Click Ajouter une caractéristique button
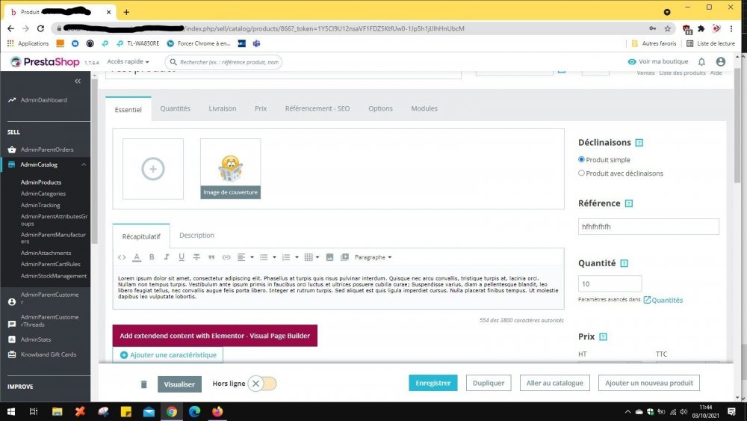The width and height of the screenshot is (747, 421). tap(167, 354)
